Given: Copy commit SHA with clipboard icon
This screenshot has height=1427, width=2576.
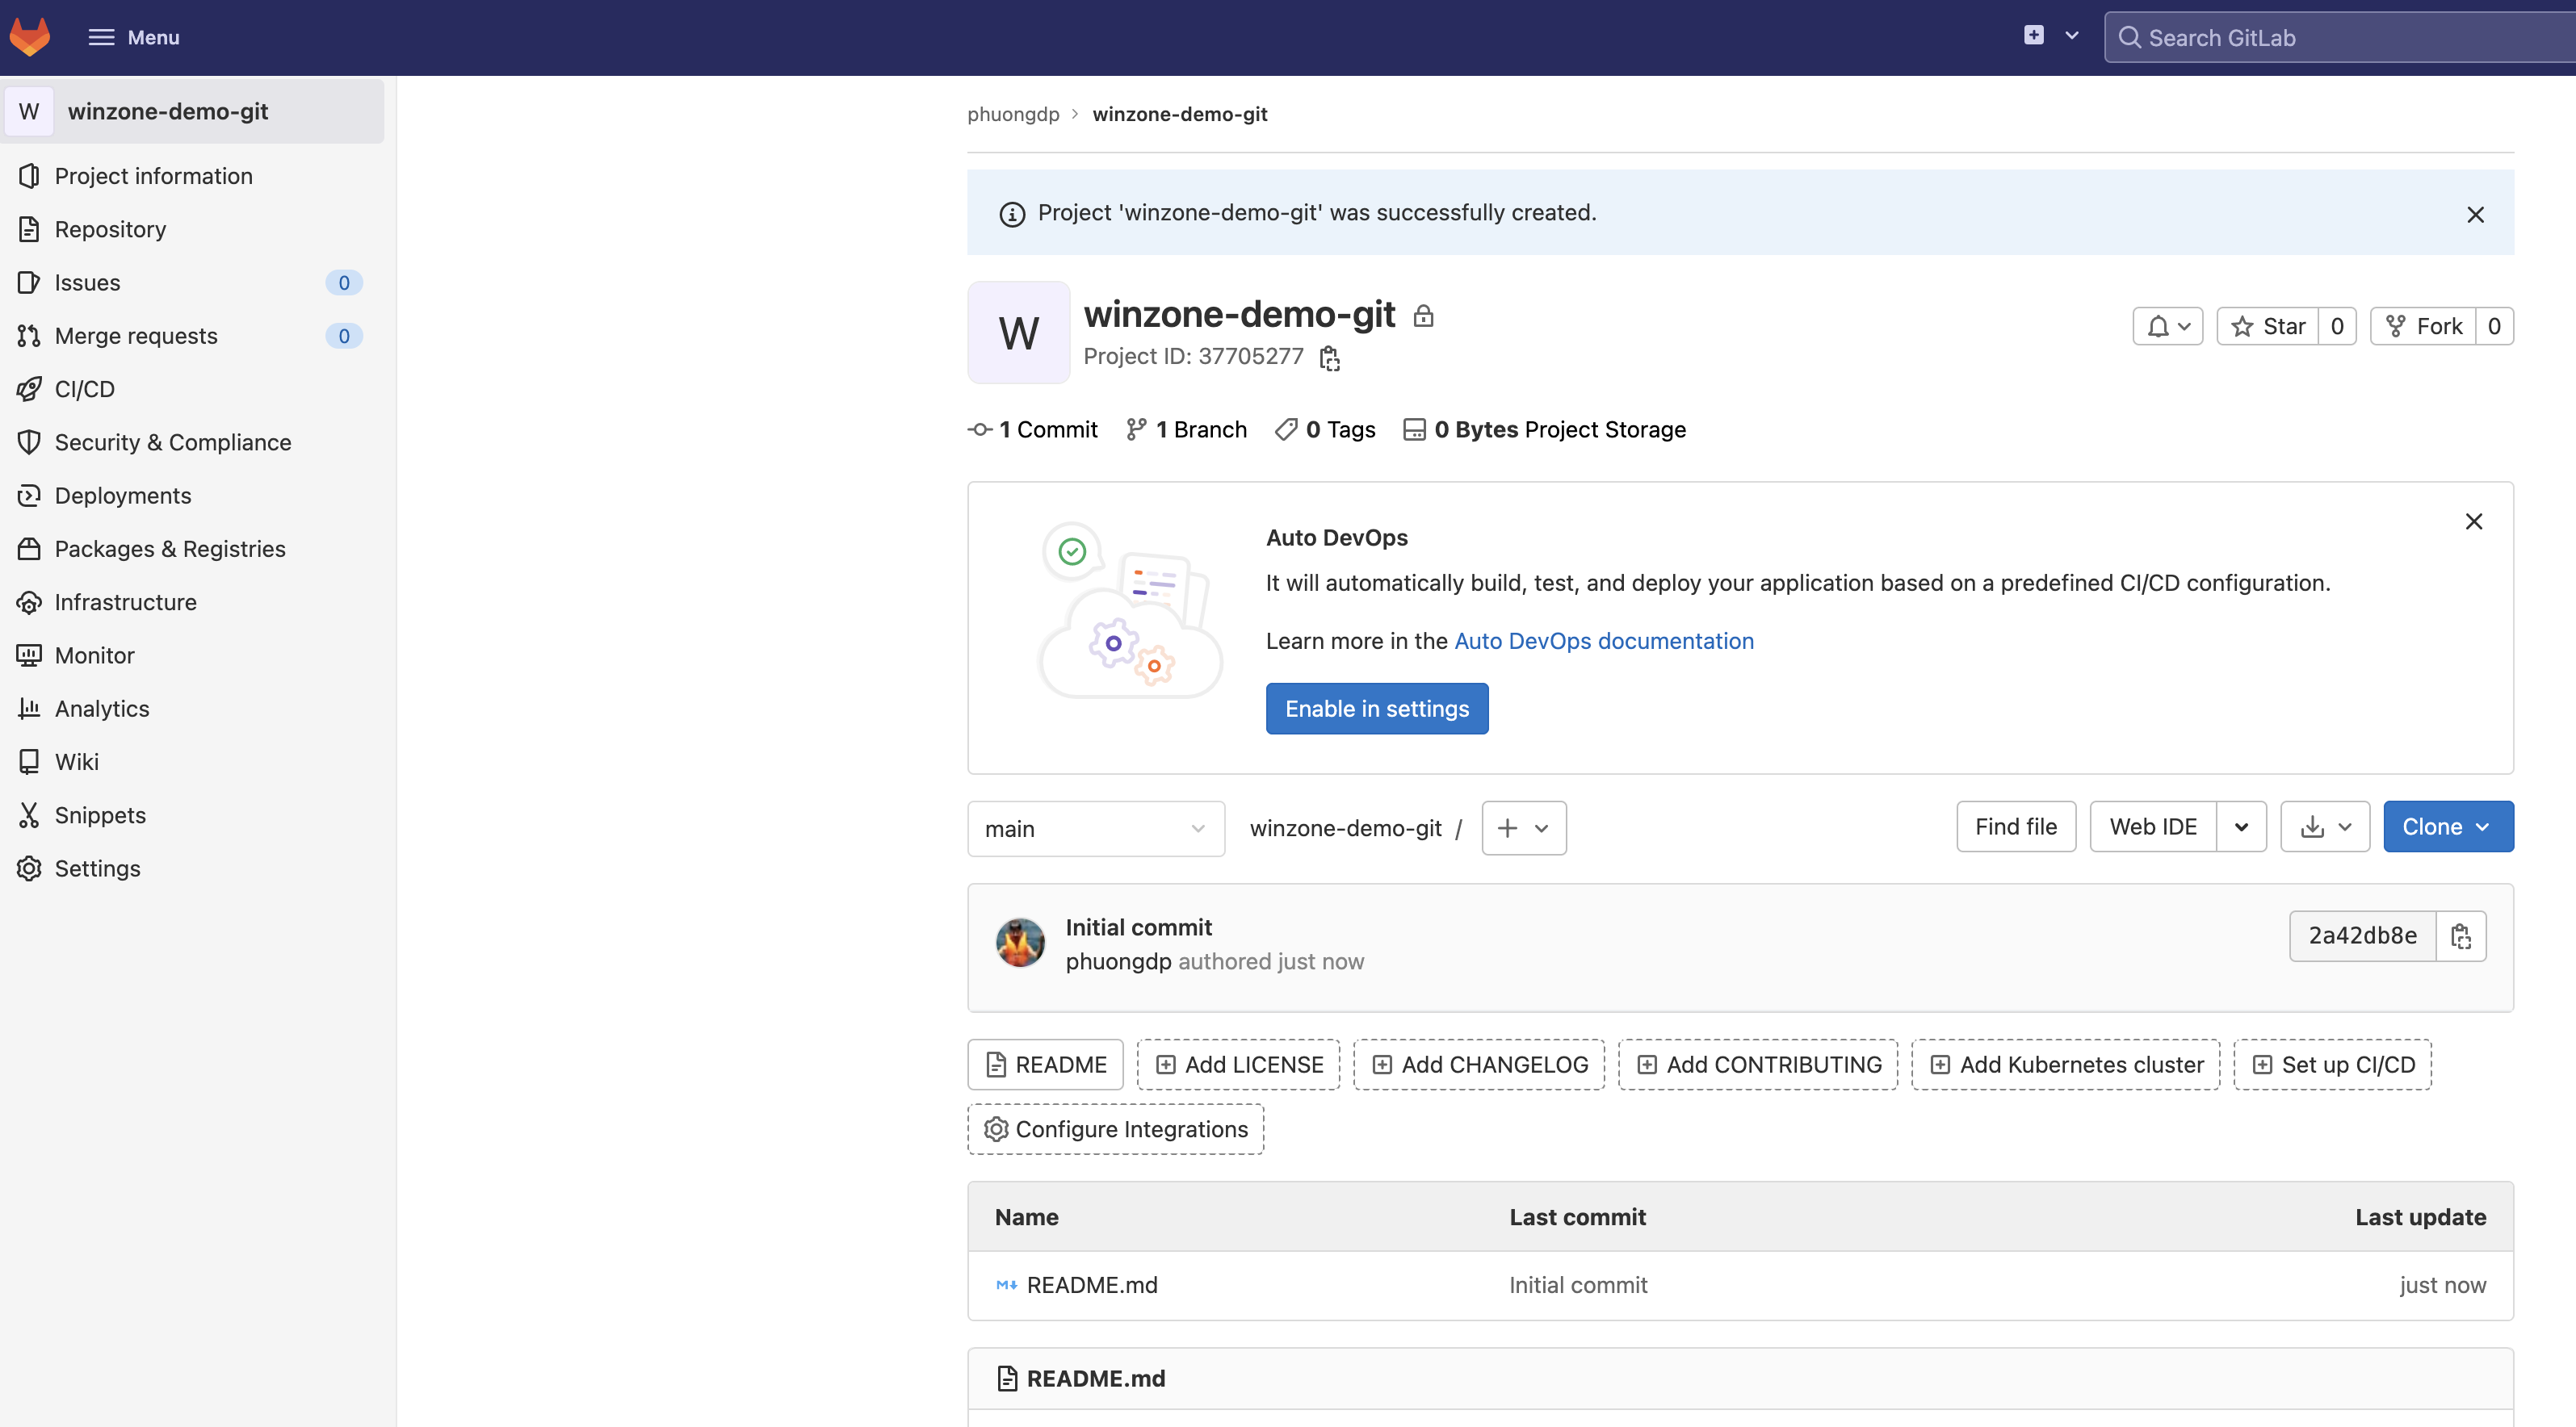Looking at the screenshot, I should tap(2461, 935).
